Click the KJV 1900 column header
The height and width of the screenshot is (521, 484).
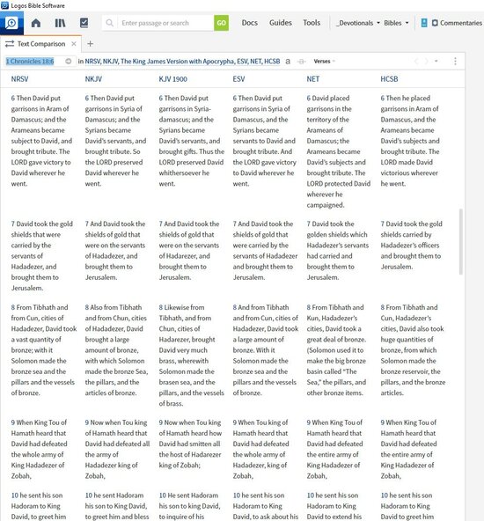click(173, 79)
